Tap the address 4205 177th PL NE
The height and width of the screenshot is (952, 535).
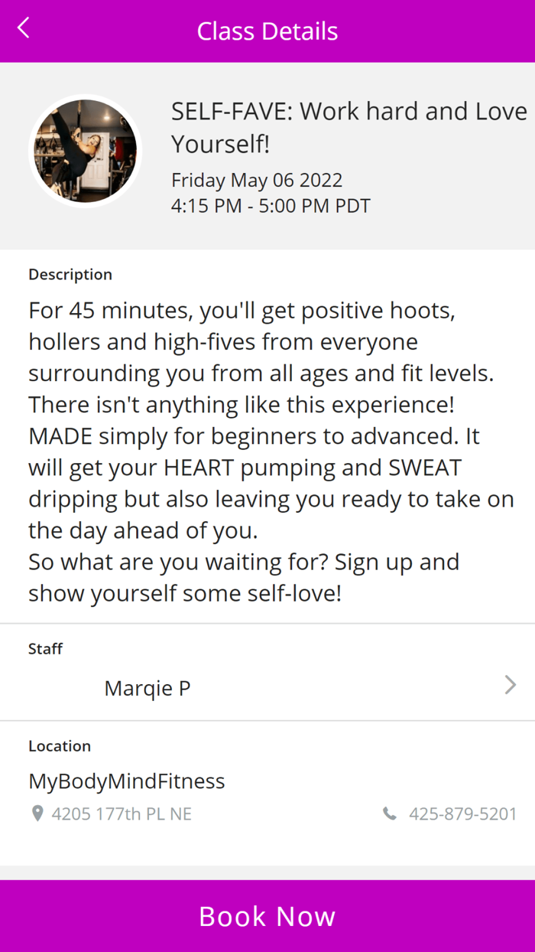click(x=122, y=814)
